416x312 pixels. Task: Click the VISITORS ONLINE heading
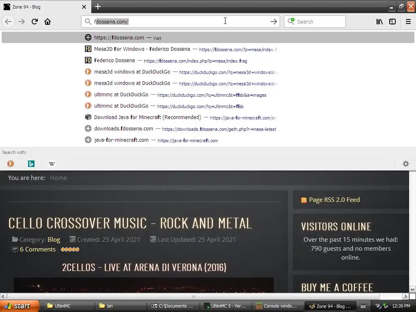coord(336,227)
